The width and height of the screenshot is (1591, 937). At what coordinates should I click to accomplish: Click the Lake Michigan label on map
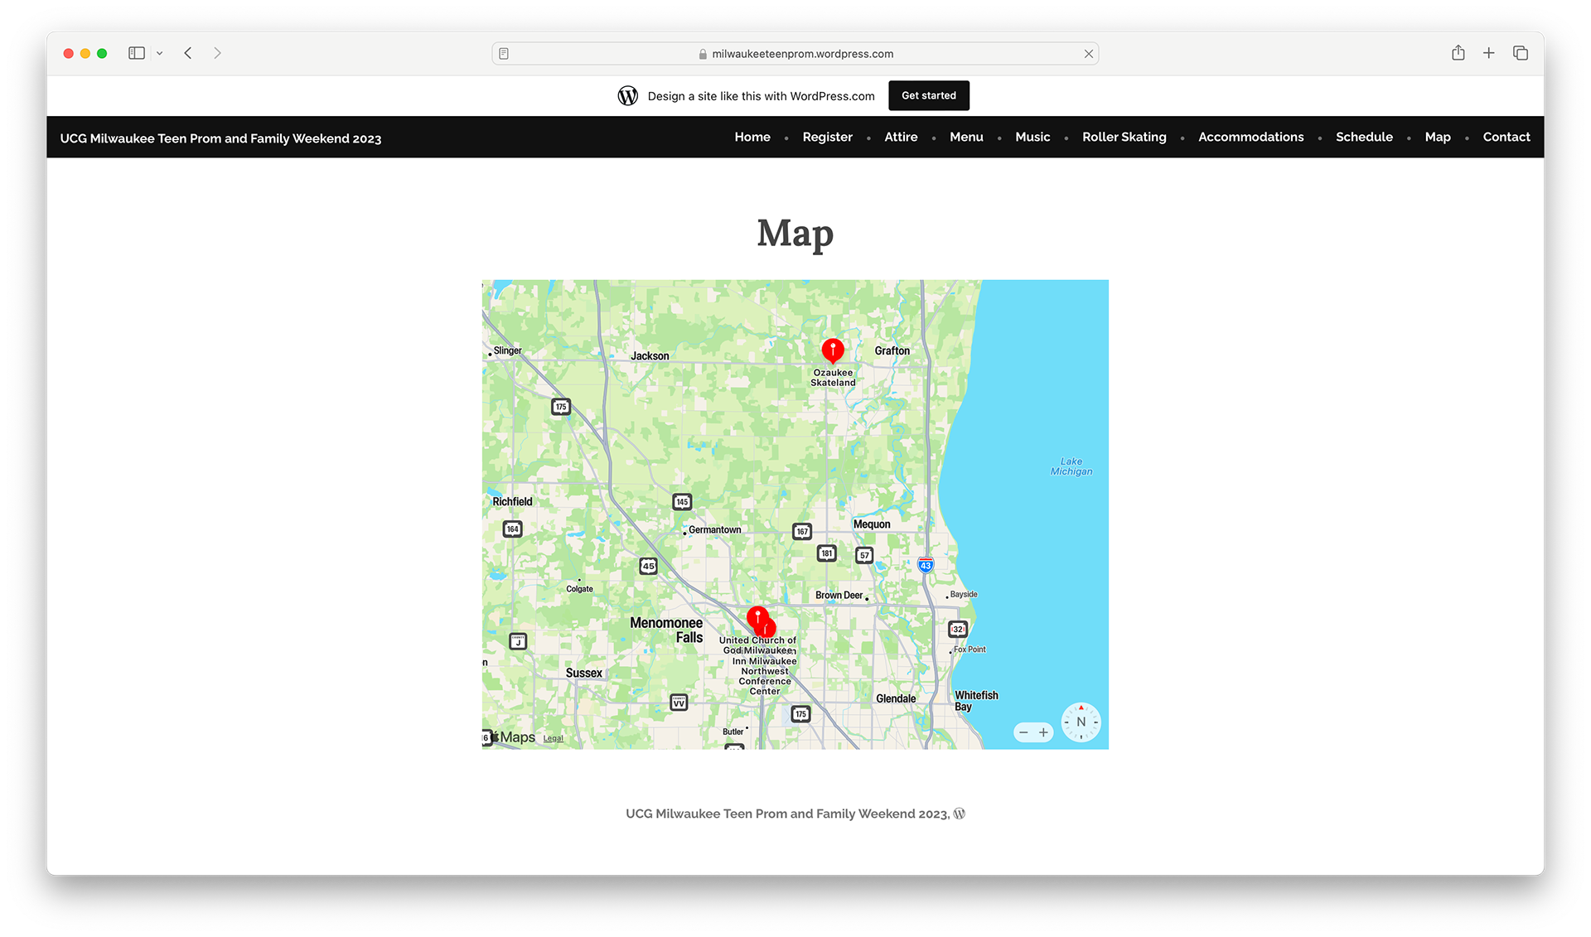(1071, 466)
